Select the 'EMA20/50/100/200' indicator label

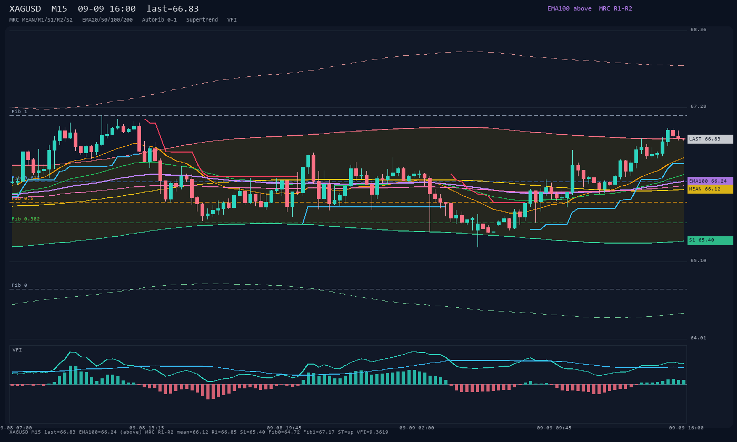click(x=107, y=20)
